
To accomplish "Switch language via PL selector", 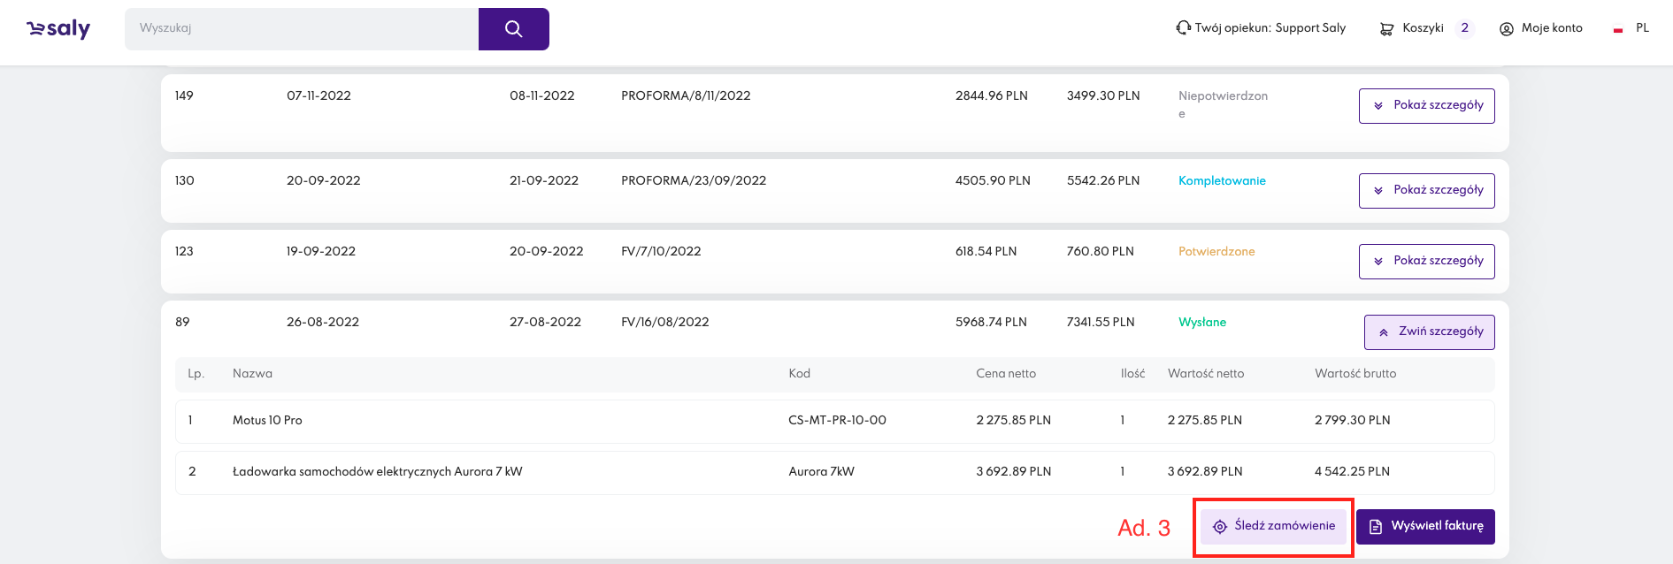I will (1641, 28).
